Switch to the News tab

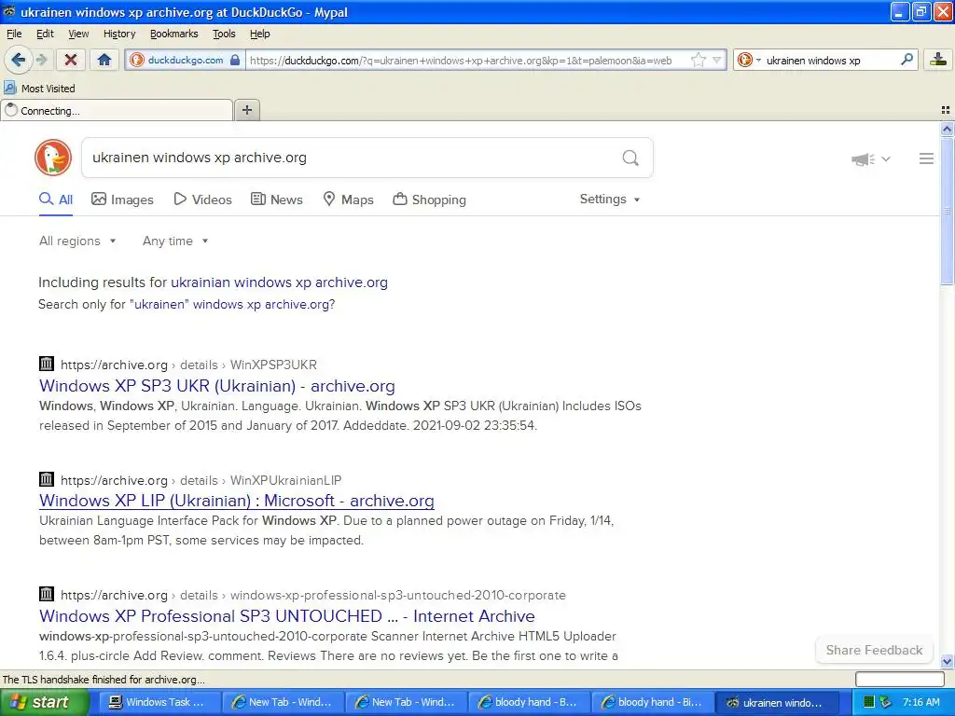tap(277, 200)
